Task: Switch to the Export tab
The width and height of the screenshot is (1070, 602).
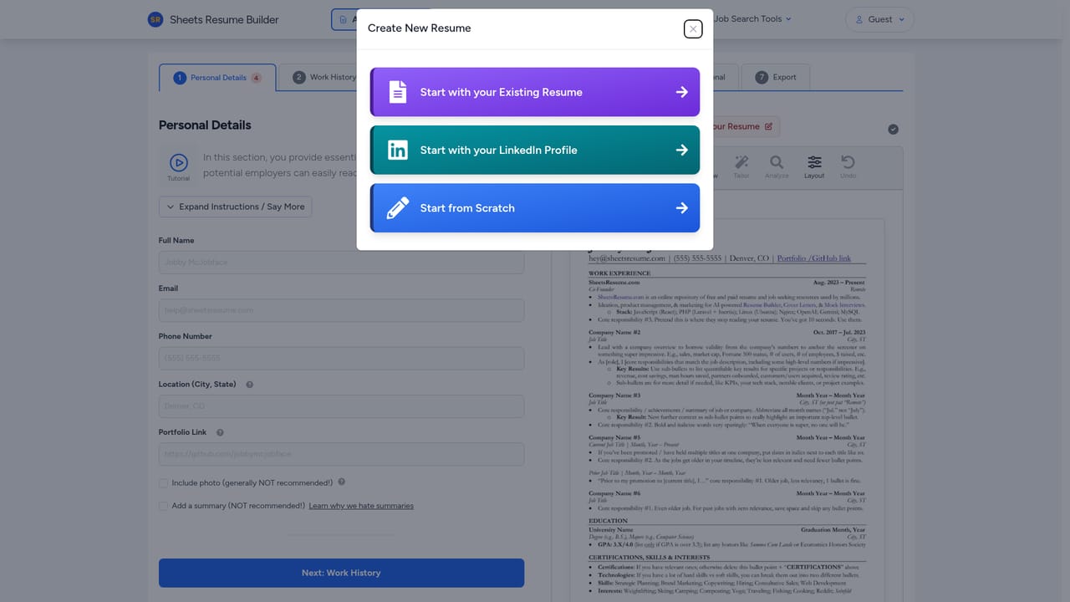Action: coord(776,77)
